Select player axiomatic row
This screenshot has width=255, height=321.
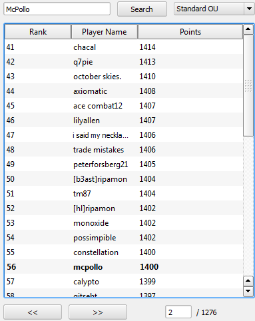124,91
